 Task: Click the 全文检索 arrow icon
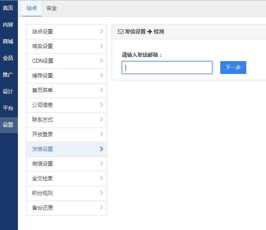(x=102, y=178)
